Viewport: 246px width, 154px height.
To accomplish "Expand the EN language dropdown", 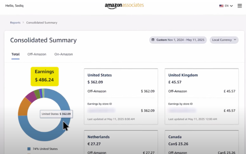I will point(229,6).
